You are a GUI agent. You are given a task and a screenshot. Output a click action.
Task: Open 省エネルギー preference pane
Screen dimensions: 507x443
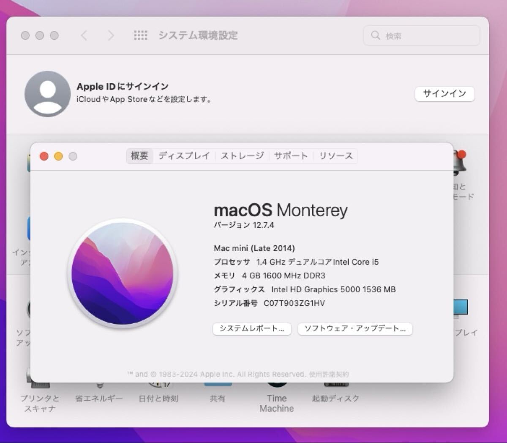pos(99,393)
